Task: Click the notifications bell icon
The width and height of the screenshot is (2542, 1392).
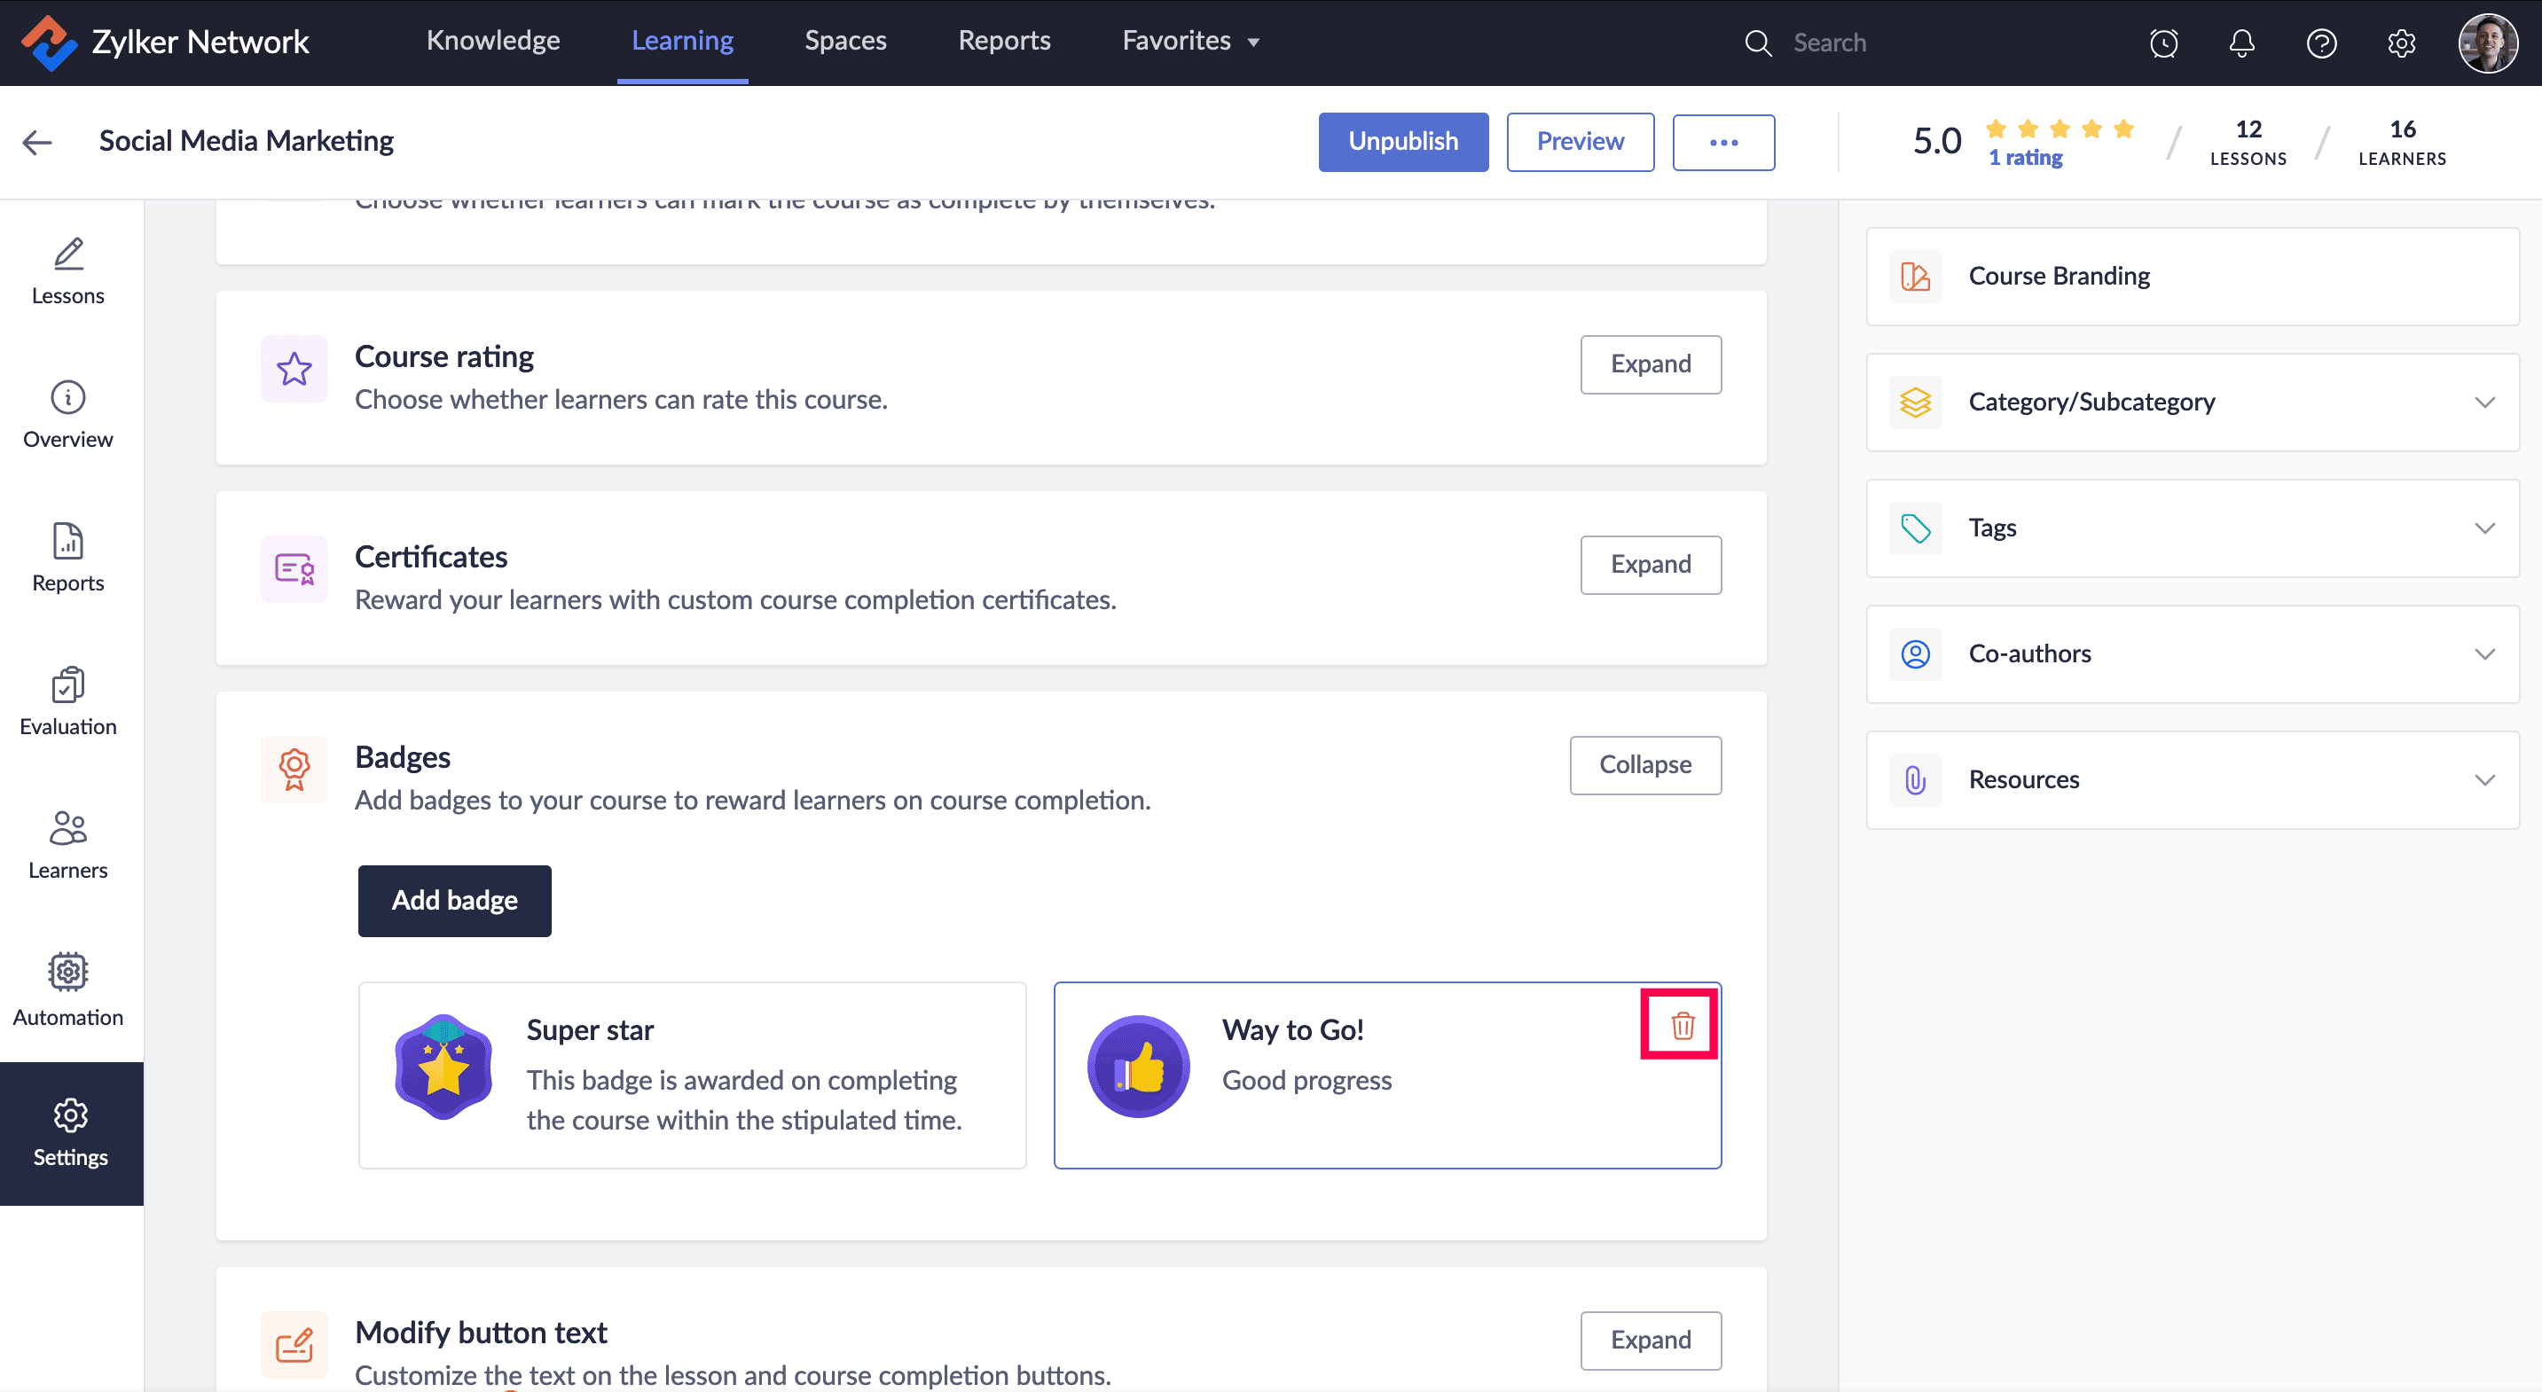Action: 2241,43
